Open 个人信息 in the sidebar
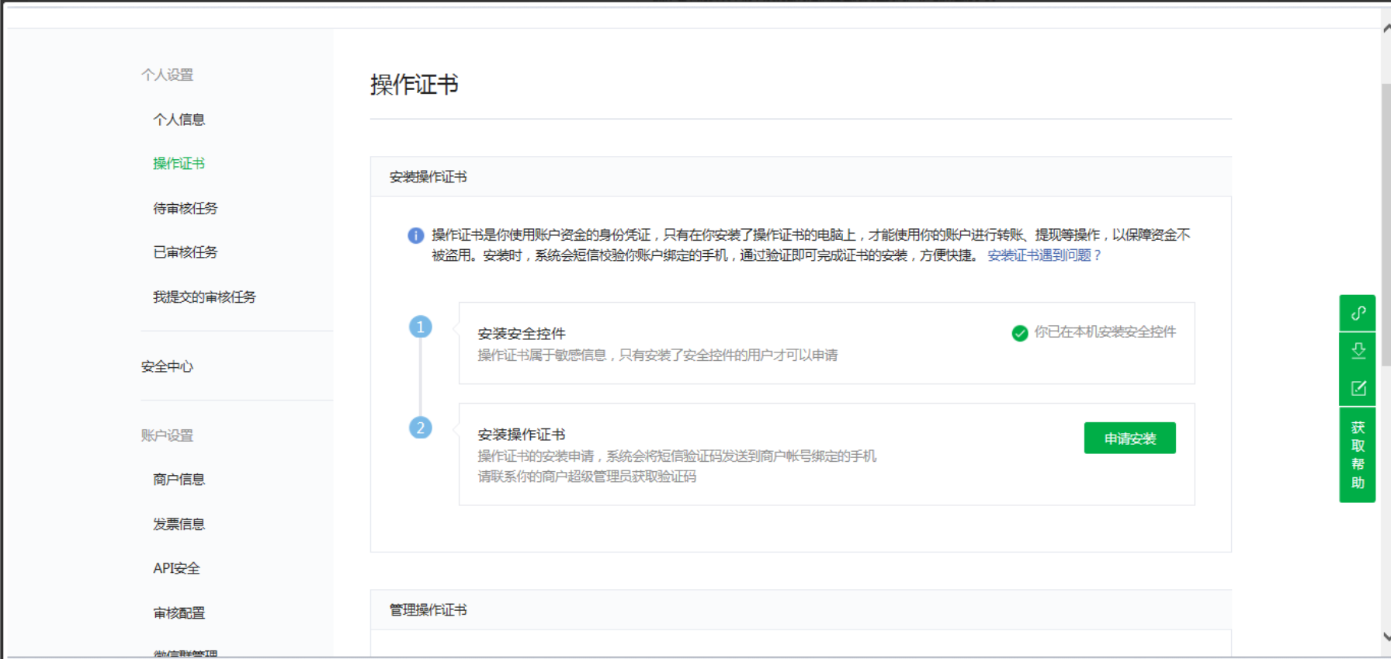This screenshot has width=1391, height=659. [x=179, y=120]
